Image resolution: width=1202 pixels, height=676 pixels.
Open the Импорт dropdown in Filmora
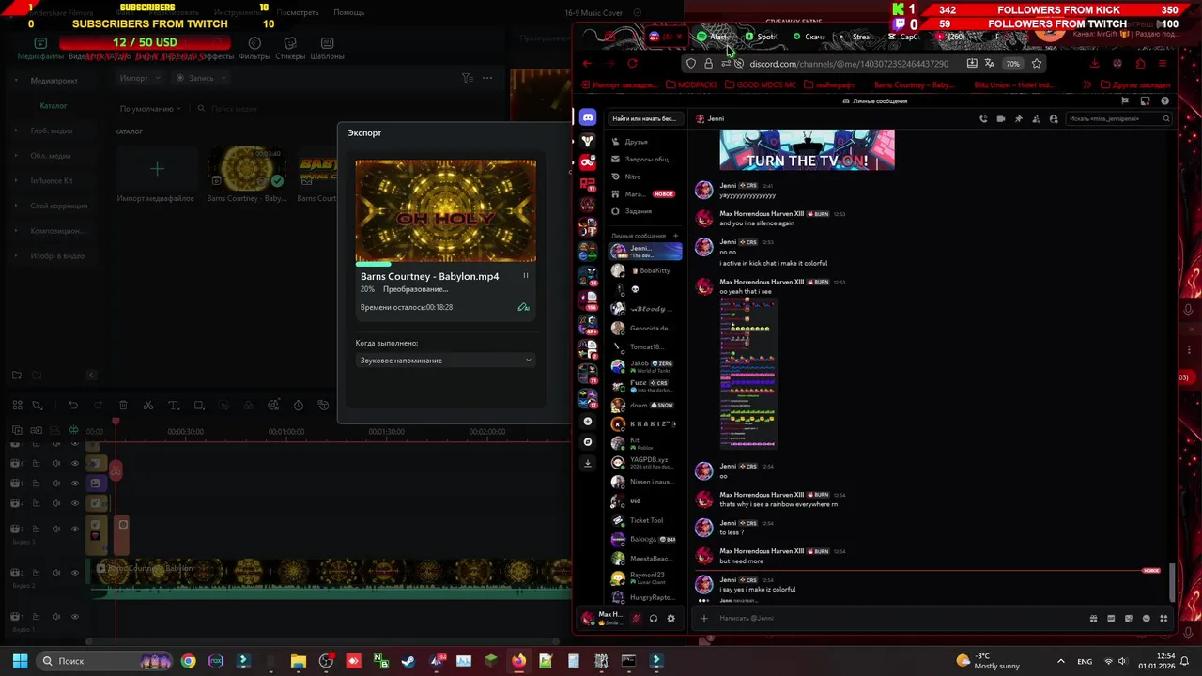click(x=140, y=78)
